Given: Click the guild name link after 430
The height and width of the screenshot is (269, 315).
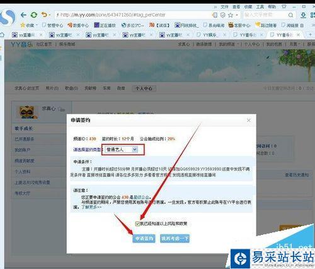Looking at the screenshot, I should pyautogui.click(x=141, y=197).
